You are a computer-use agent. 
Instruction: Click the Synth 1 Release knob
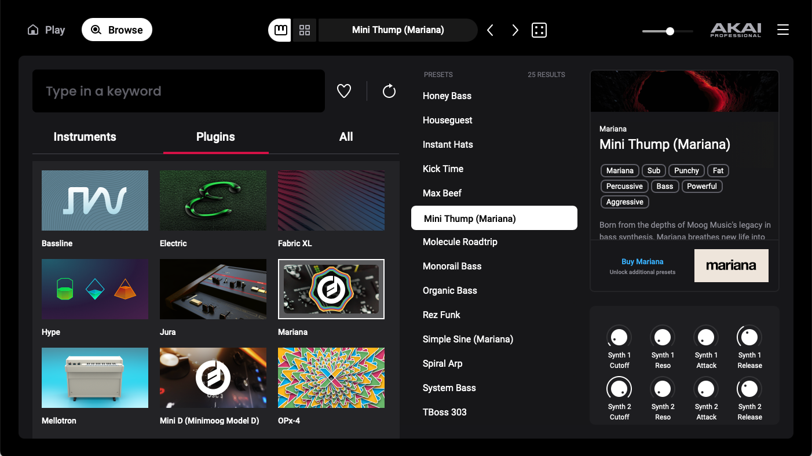749,337
